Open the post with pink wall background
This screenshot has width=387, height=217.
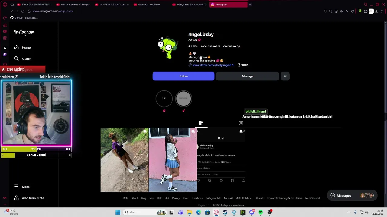click(x=173, y=160)
